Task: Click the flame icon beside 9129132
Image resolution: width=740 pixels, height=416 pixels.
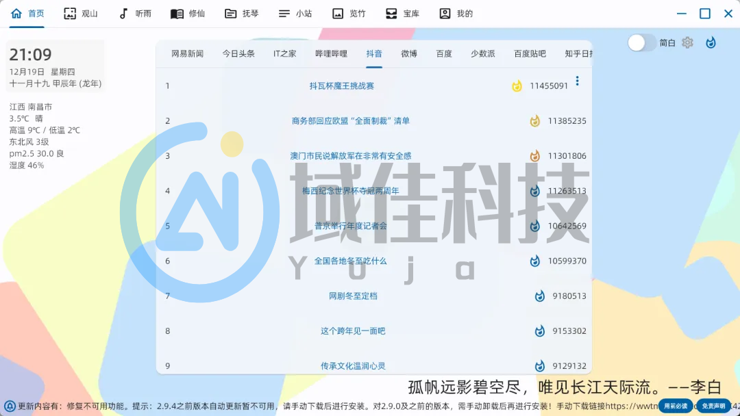Action: coord(540,366)
